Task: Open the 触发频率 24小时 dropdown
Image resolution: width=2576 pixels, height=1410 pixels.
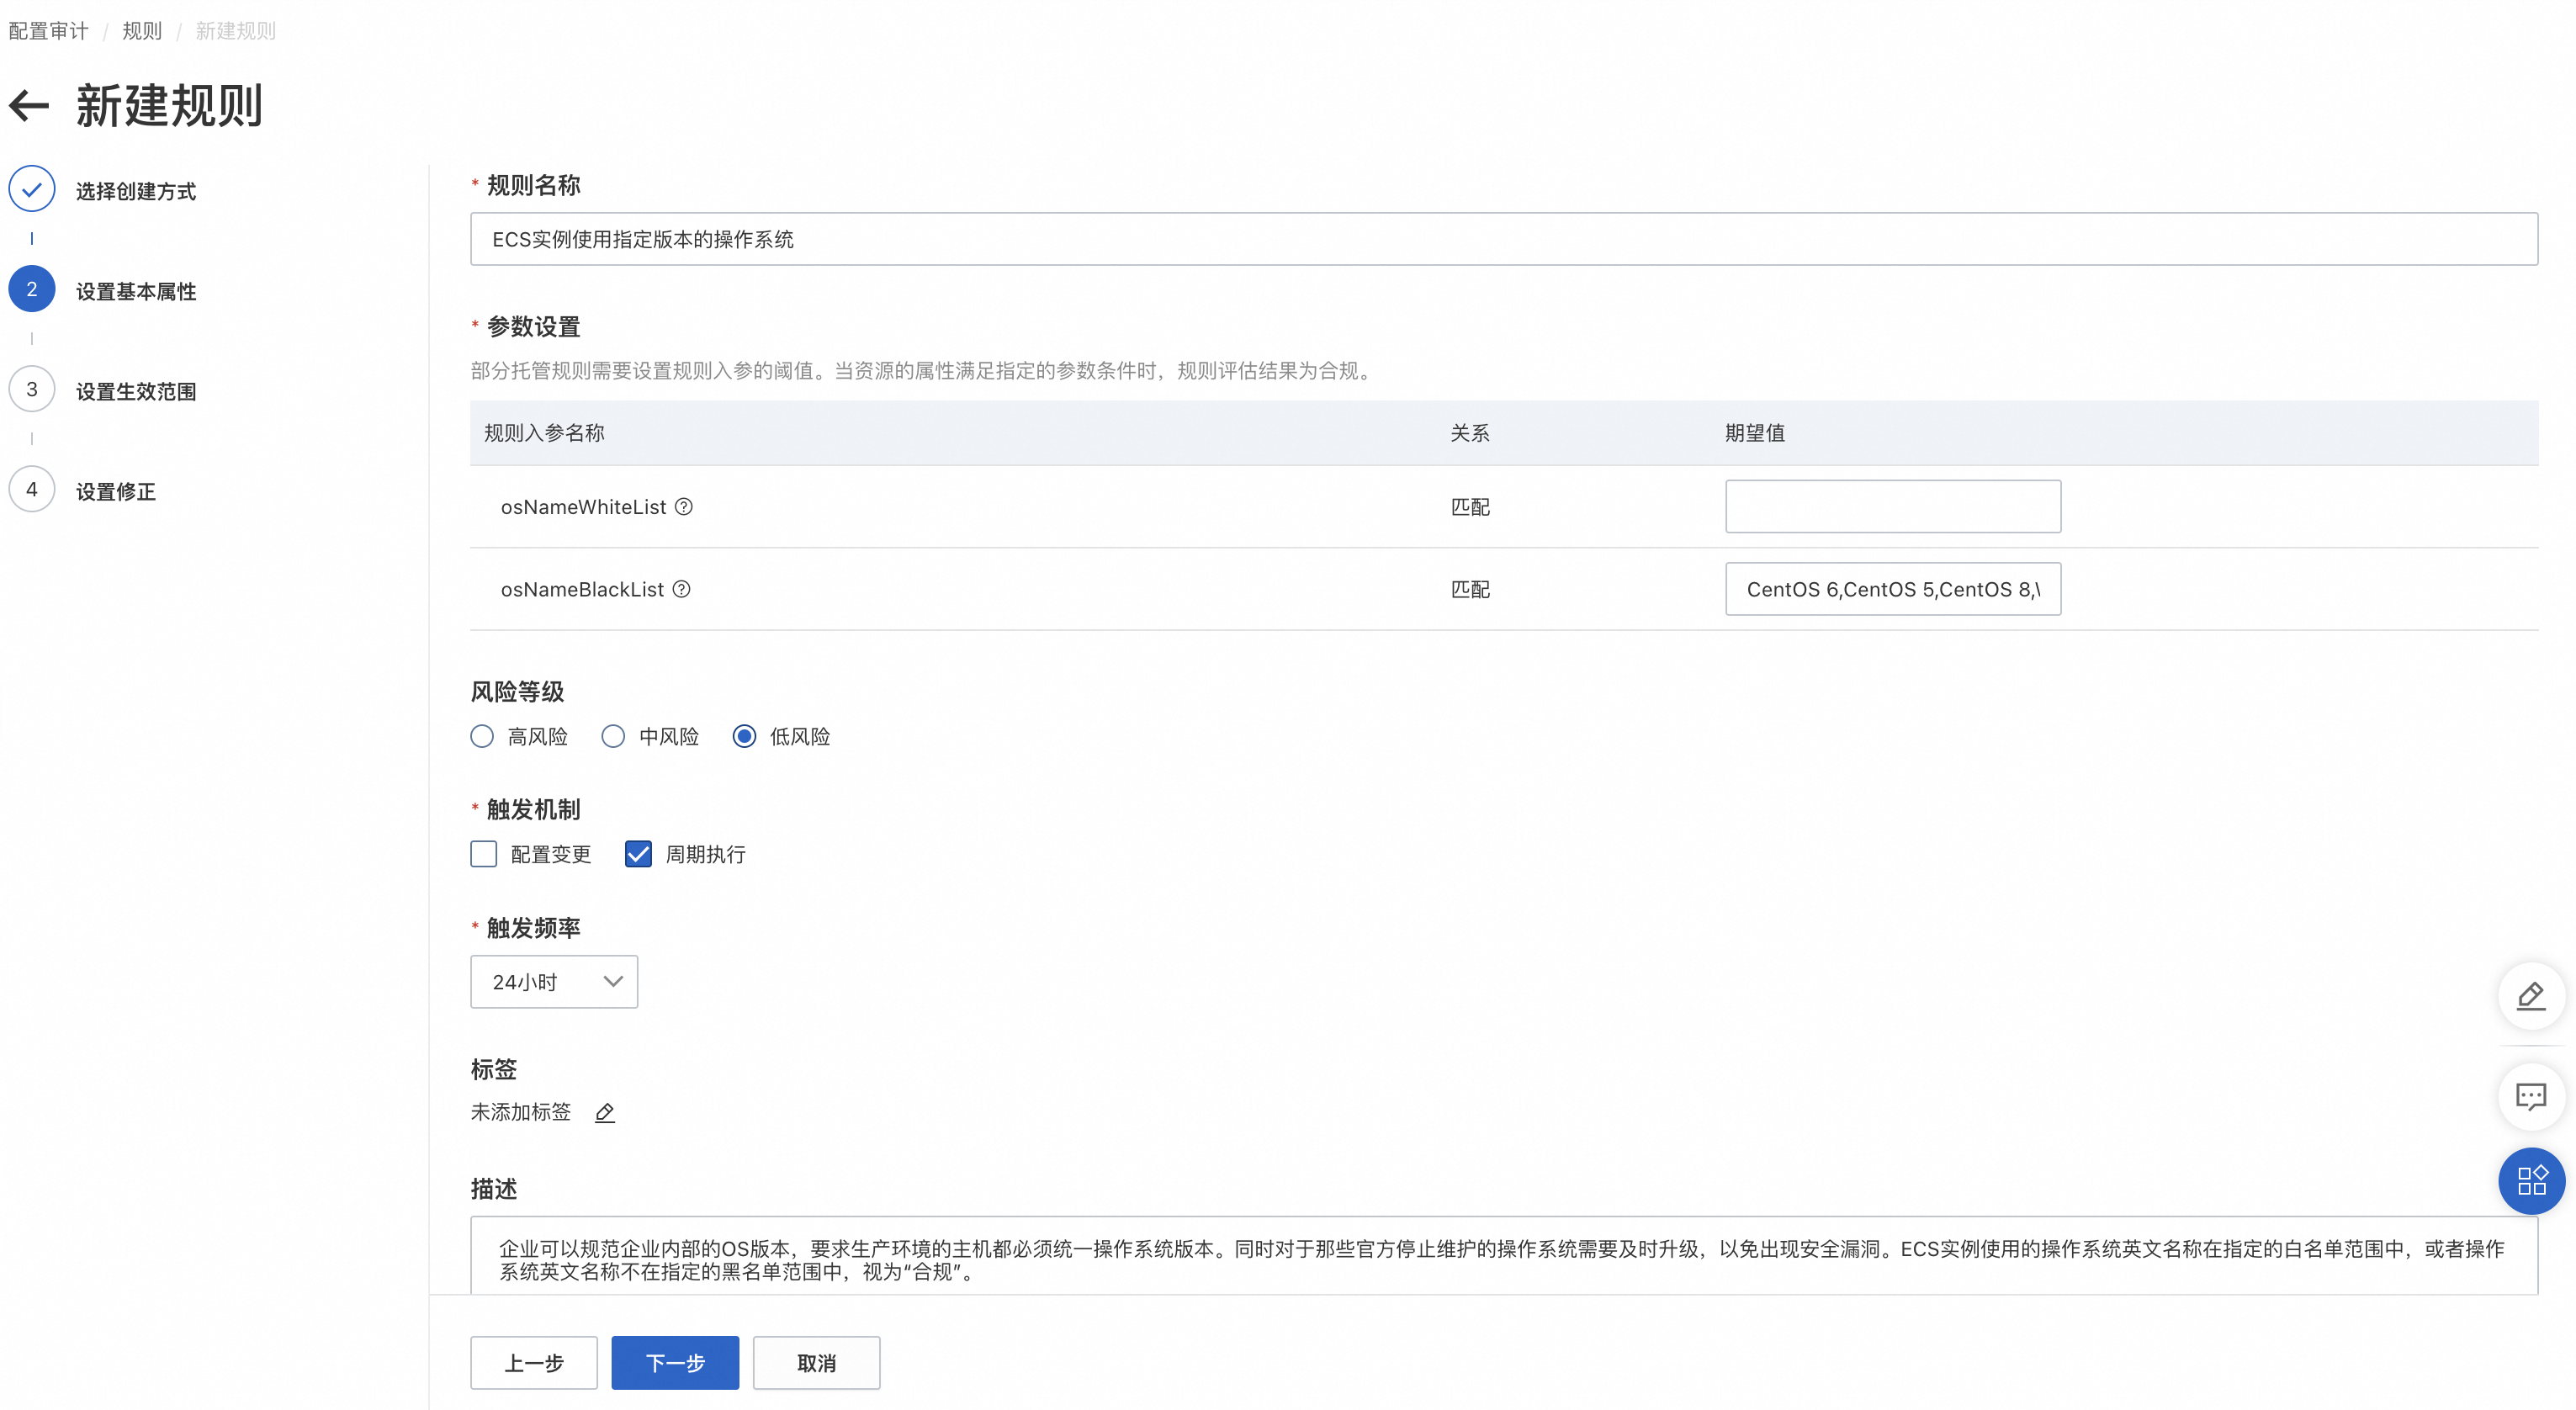Action: pyautogui.click(x=554, y=982)
